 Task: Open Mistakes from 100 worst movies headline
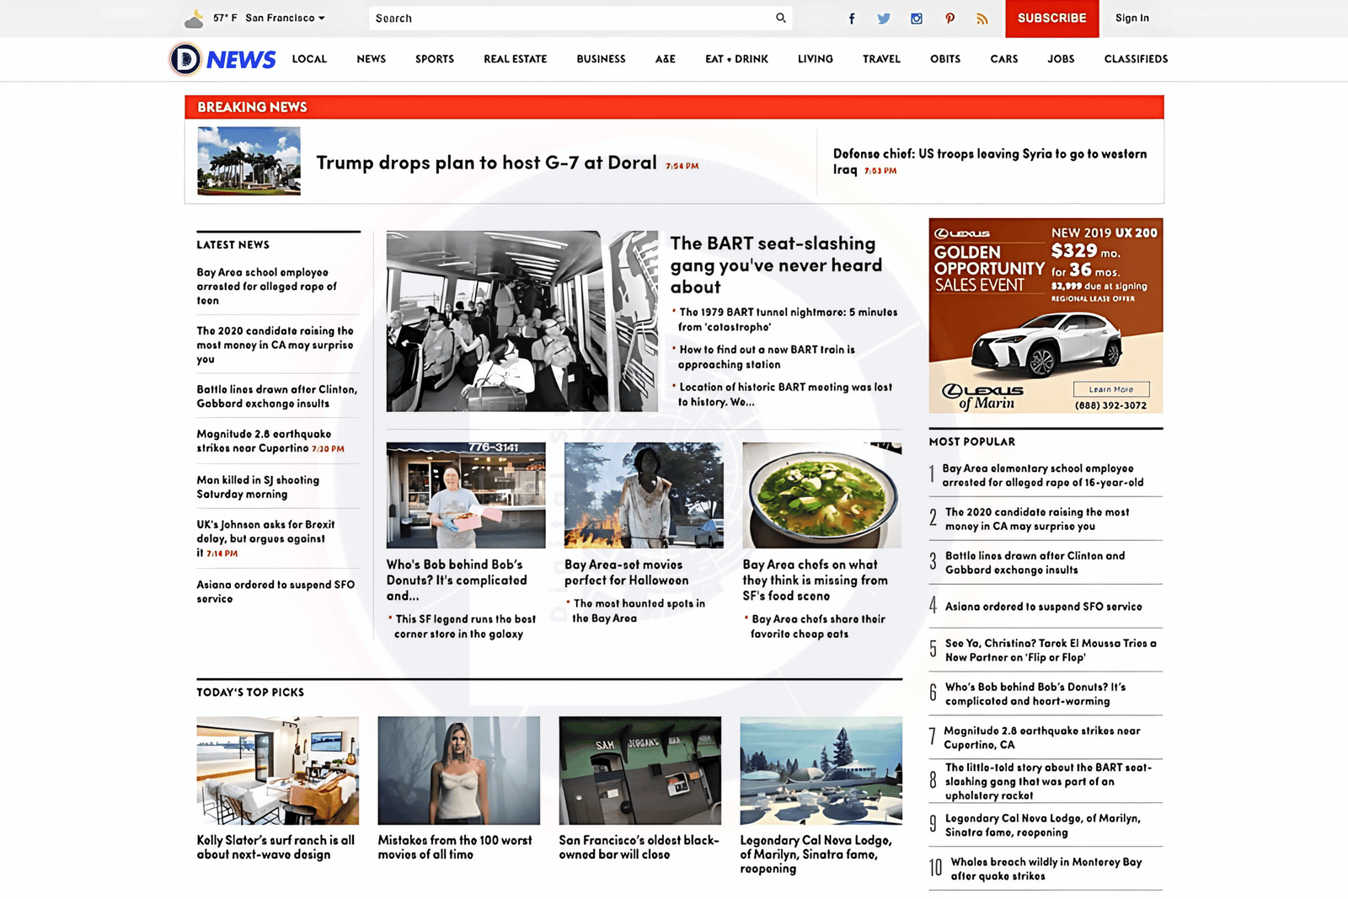(x=455, y=847)
